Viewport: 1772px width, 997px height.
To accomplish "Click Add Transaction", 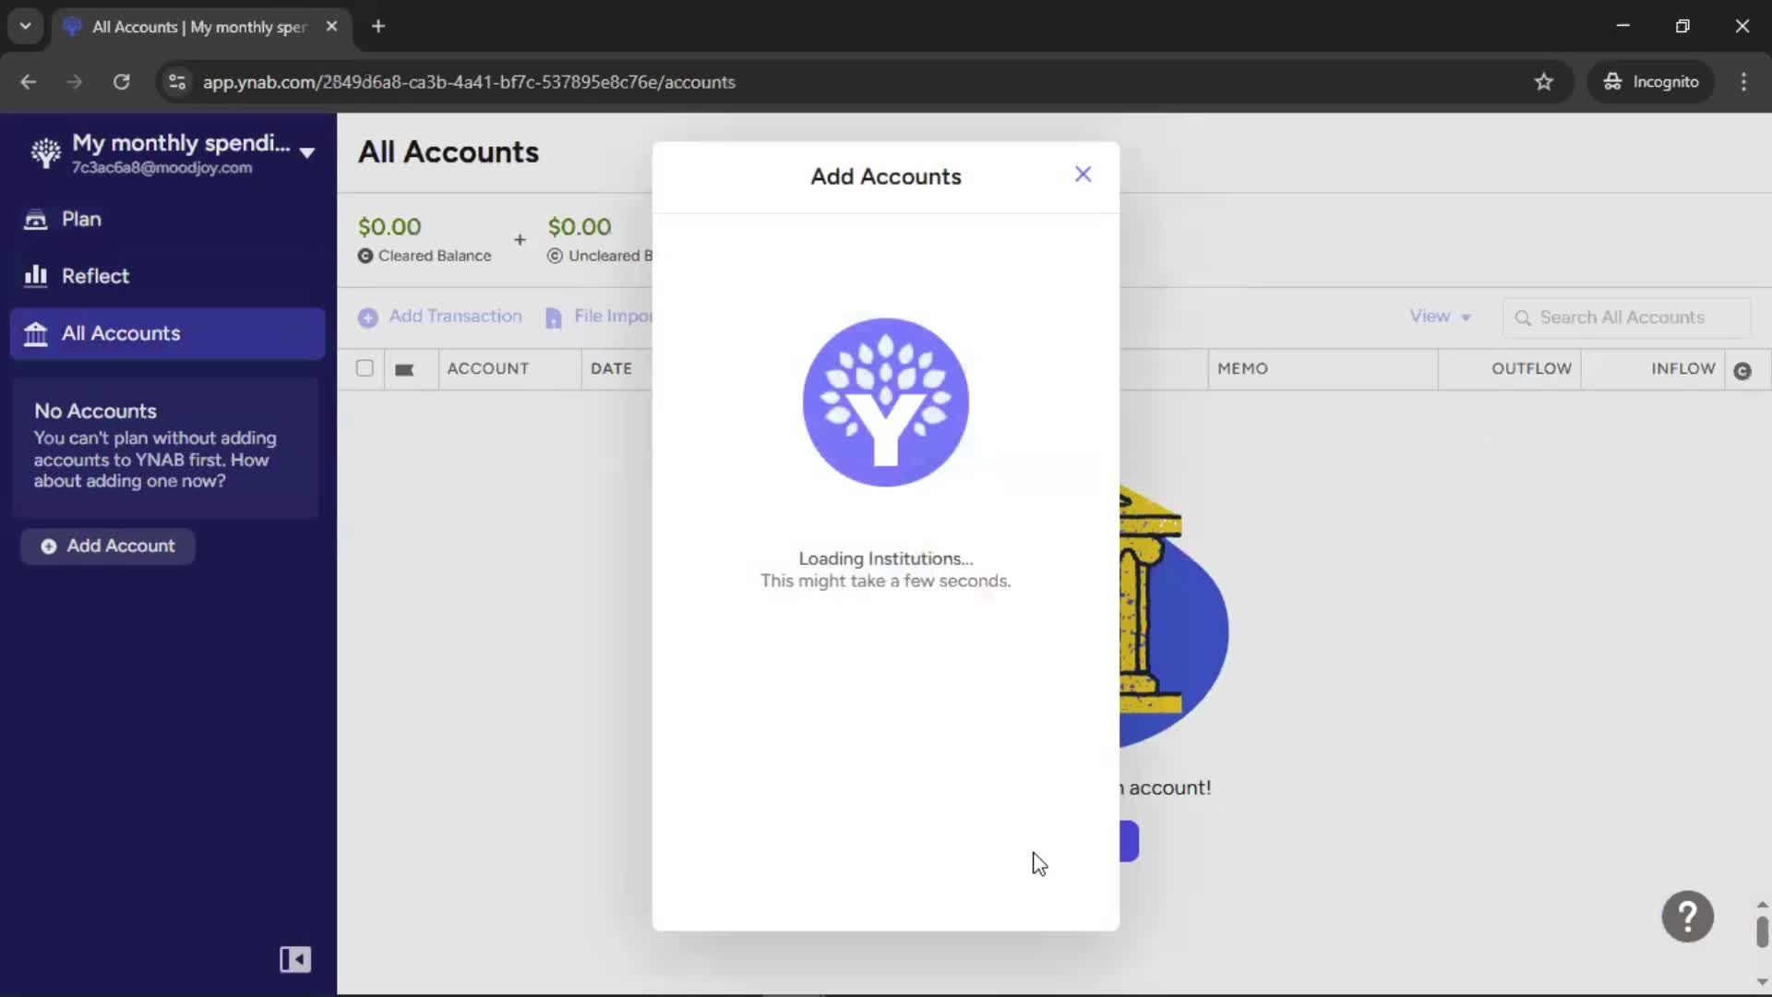I will (440, 317).
